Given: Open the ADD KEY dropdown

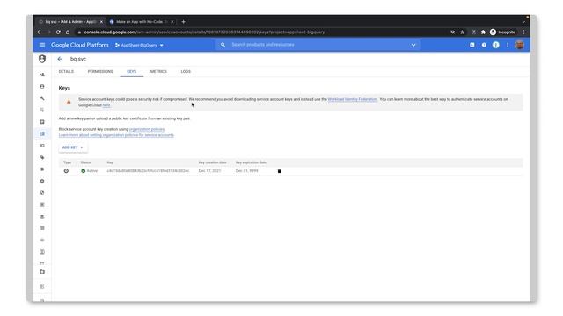Looking at the screenshot, I should click(x=72, y=147).
